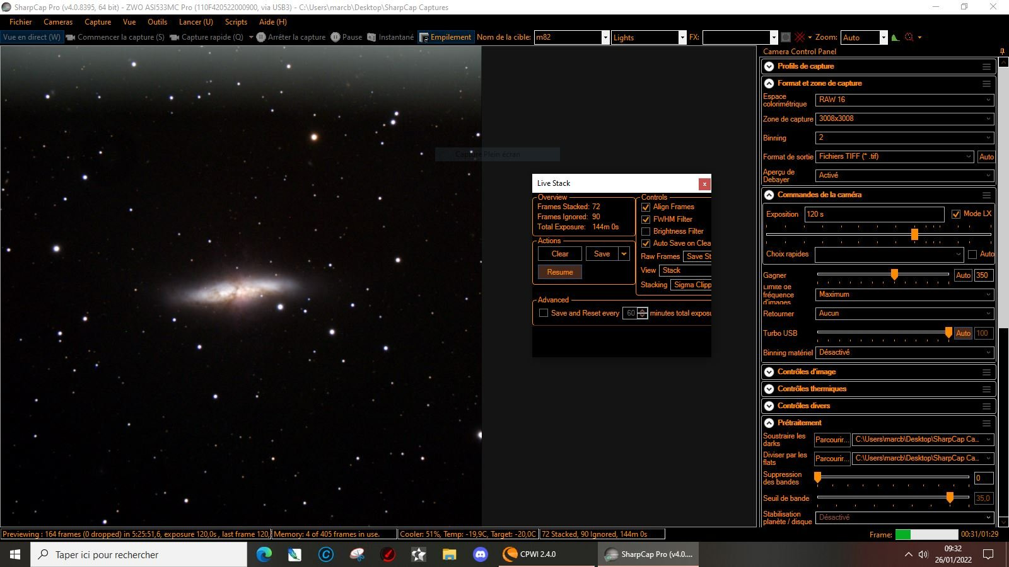
Task: Click the Capture rapide camera icon
Action: pyautogui.click(x=175, y=37)
